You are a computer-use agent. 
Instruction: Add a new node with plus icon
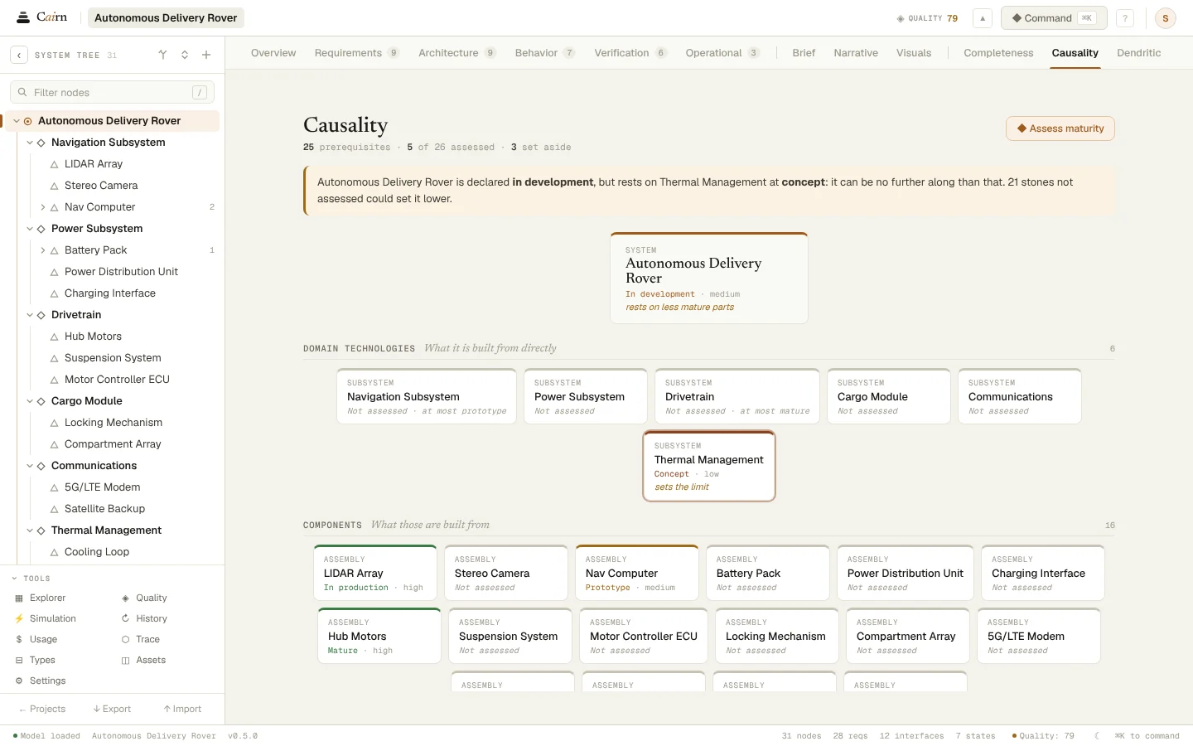point(206,56)
